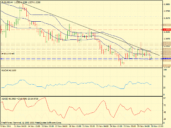Click the 14 Nov 12:00 time label
The image size is (171, 128).
click(34, 126)
